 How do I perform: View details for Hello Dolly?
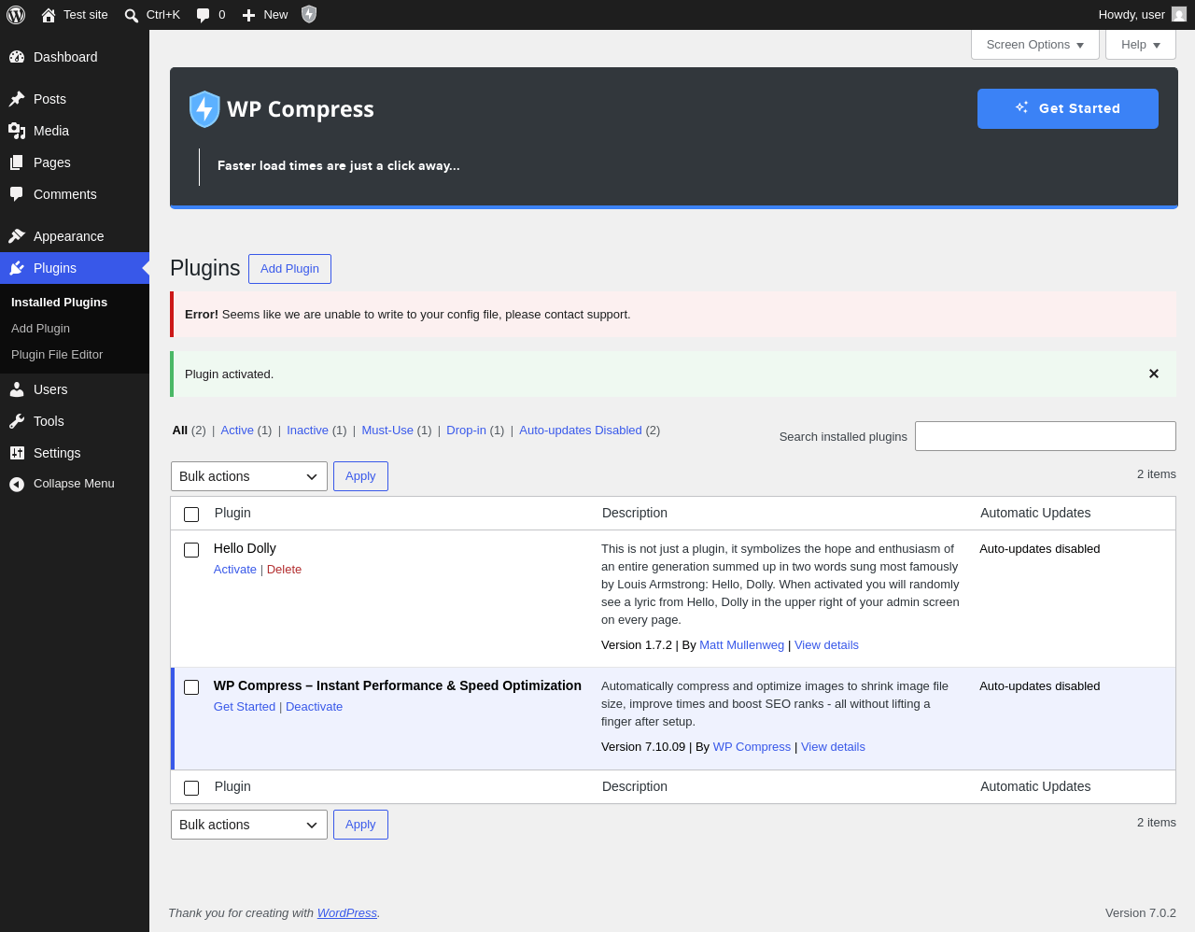coord(826,645)
